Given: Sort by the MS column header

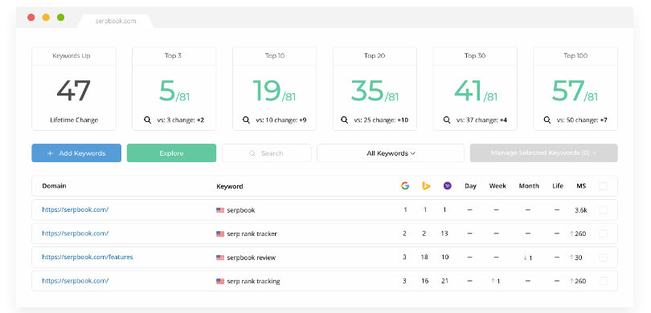Looking at the screenshot, I should [581, 186].
